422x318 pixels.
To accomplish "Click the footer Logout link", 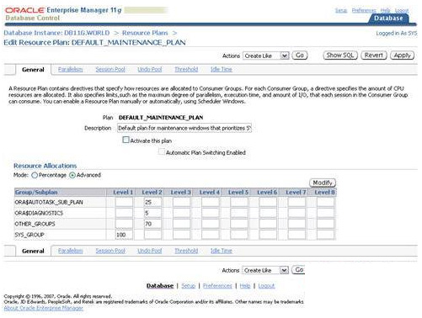I will click(266, 286).
